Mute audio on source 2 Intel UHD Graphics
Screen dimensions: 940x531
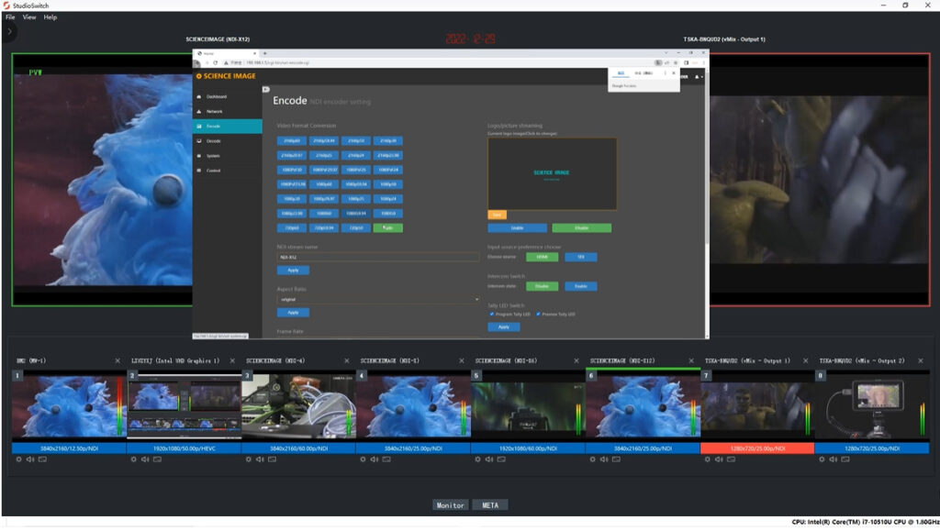click(145, 459)
